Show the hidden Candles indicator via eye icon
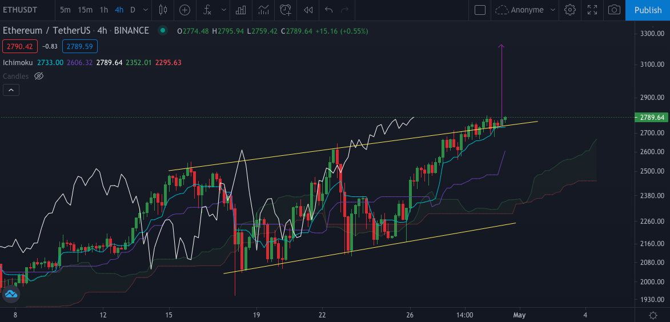670x322 pixels. point(39,77)
